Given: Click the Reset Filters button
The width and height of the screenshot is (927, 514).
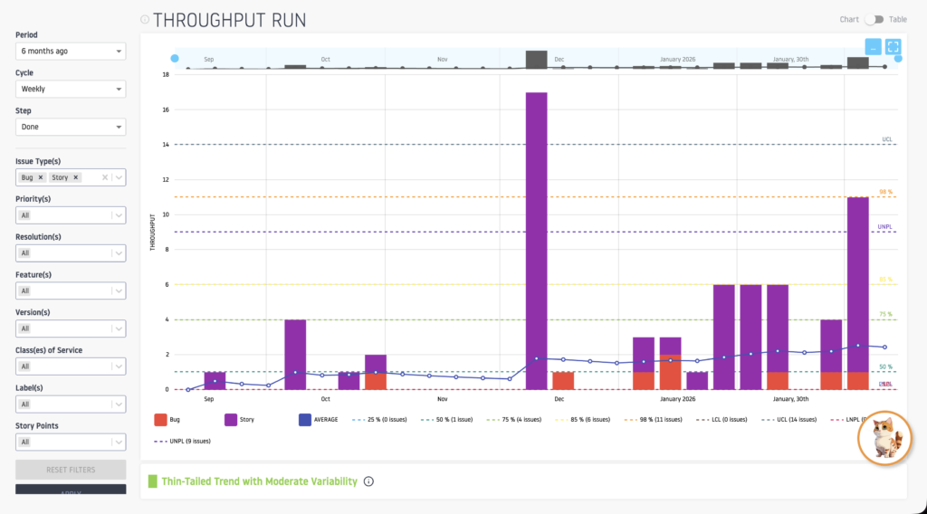Looking at the screenshot, I should coord(71,470).
